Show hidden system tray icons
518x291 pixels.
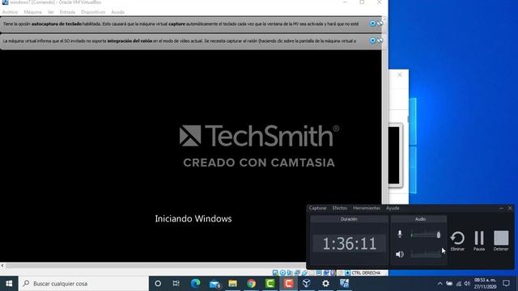439,284
